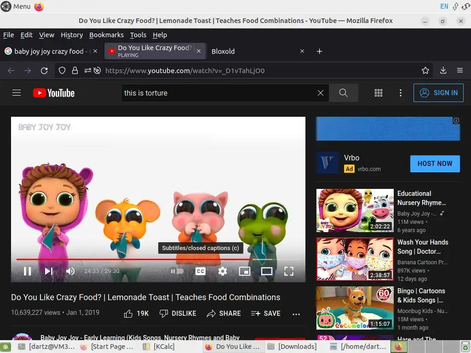Open the vrbo.com ad link
Viewport: 471px width, 353px height.
(369, 169)
